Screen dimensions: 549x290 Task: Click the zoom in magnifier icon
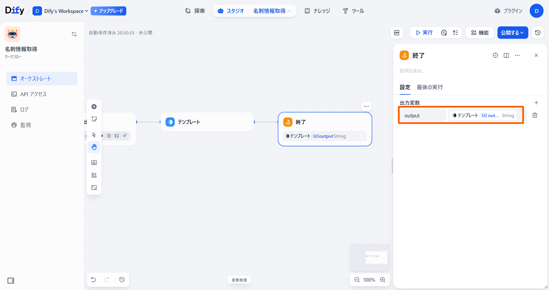[x=383, y=280]
